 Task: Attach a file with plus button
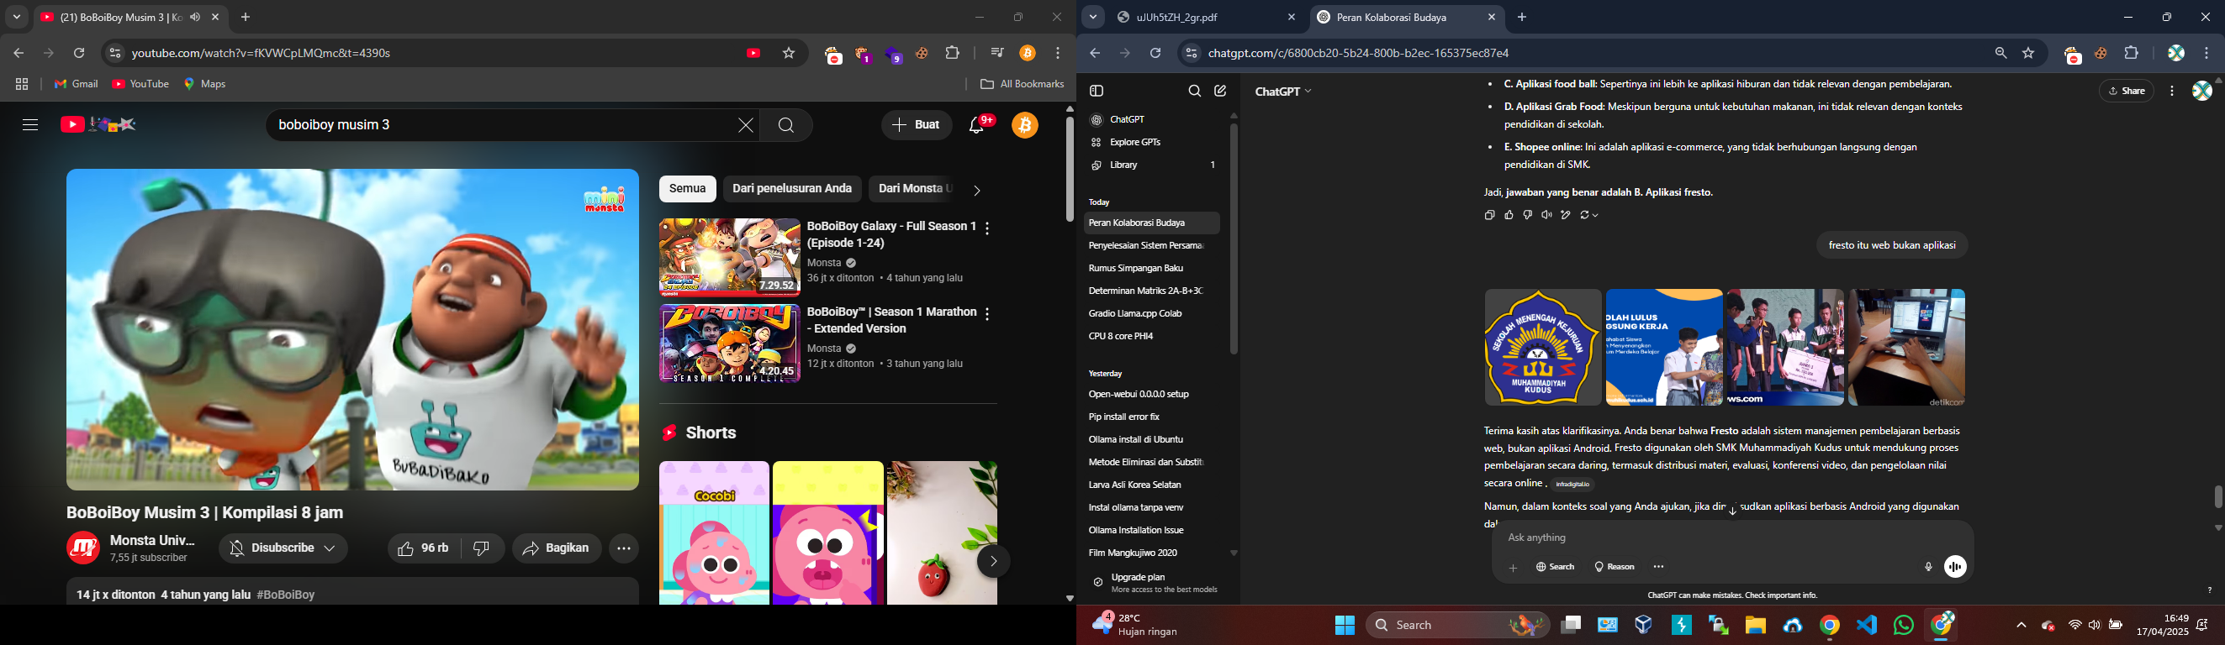[x=1514, y=568]
